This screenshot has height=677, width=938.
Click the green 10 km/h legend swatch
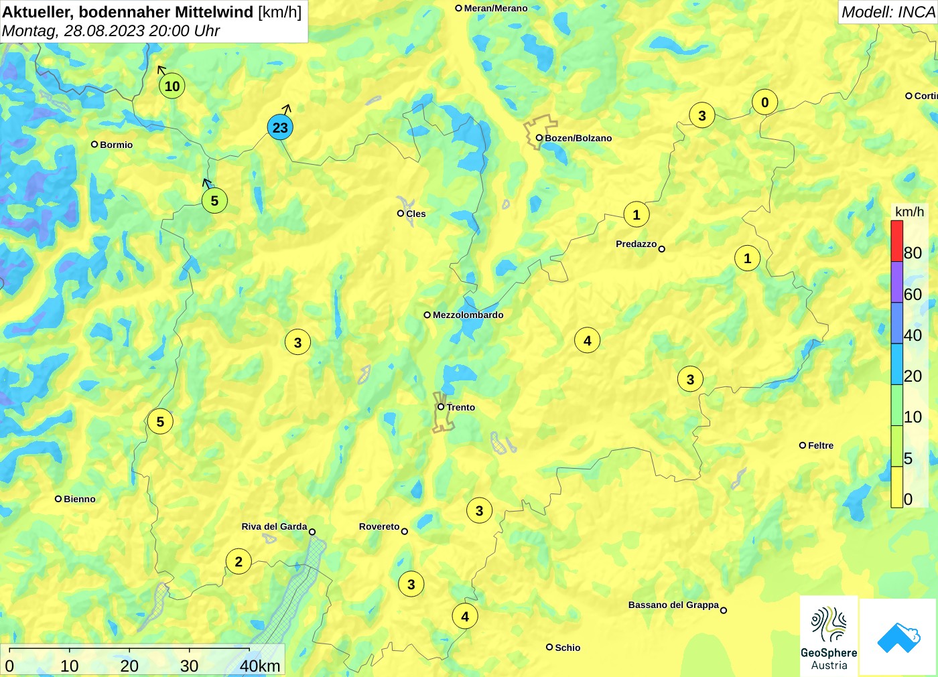pos(896,405)
